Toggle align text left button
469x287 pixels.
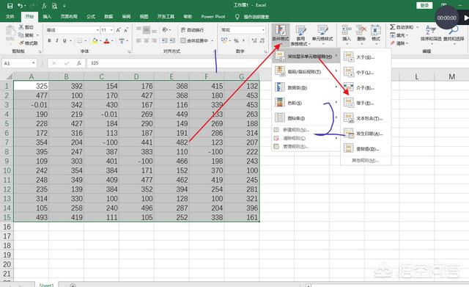point(139,40)
